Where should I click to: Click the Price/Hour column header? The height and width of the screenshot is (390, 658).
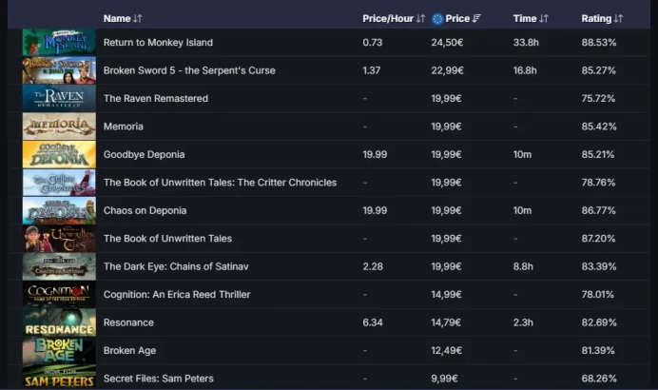tap(388, 18)
